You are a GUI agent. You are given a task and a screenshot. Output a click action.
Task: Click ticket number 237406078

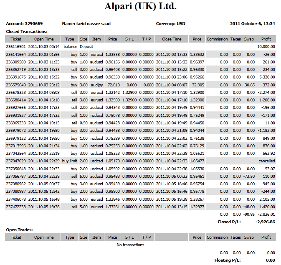tap(16, 199)
